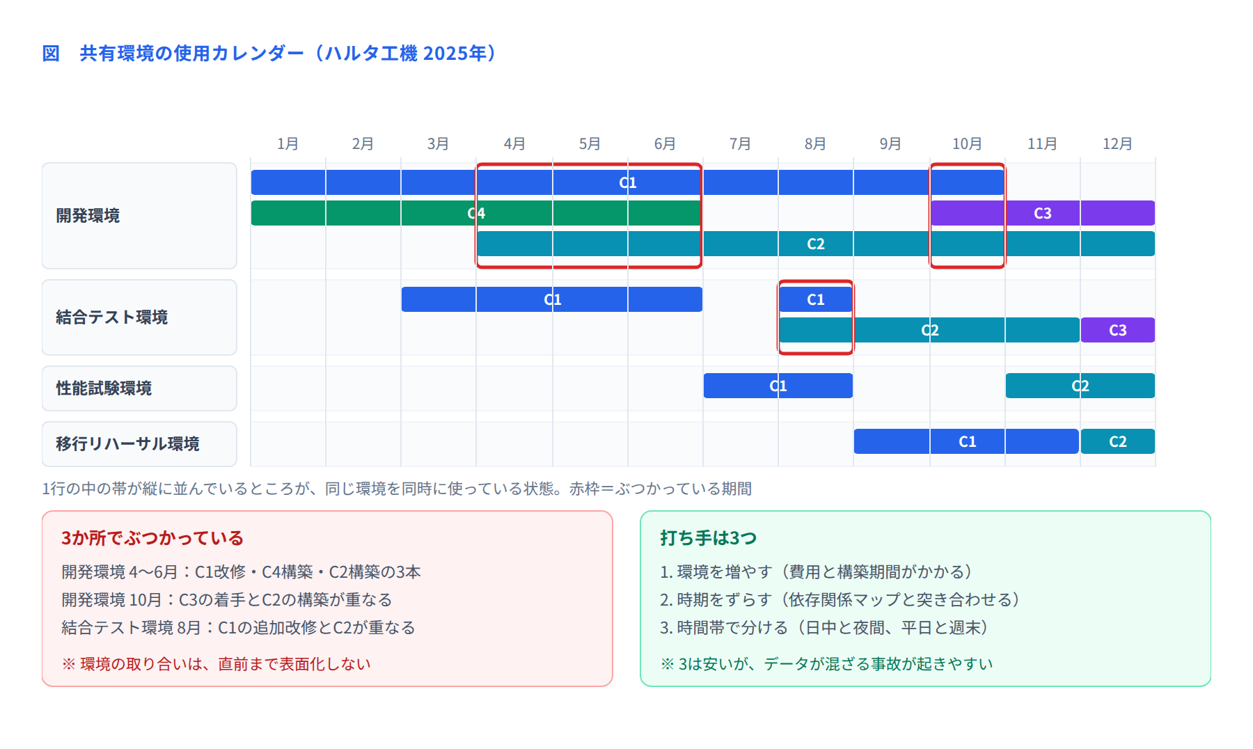Click the 性能試験環境 row label
Image resolution: width=1253 pixels, height=749 pixels.
pyautogui.click(x=139, y=388)
